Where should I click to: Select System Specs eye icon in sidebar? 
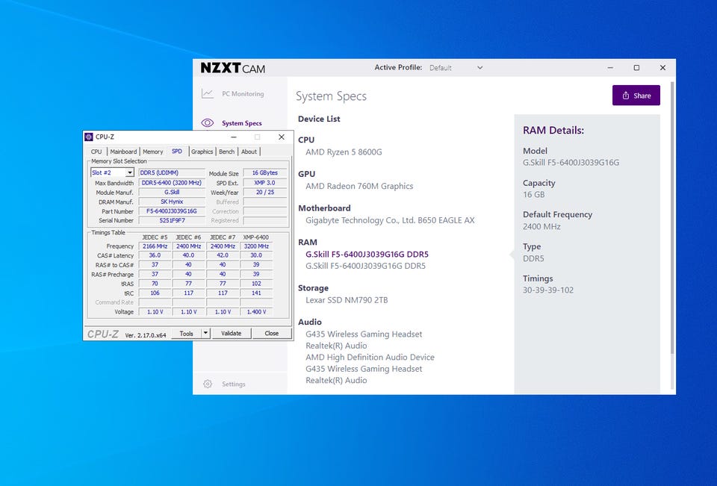[x=207, y=123]
